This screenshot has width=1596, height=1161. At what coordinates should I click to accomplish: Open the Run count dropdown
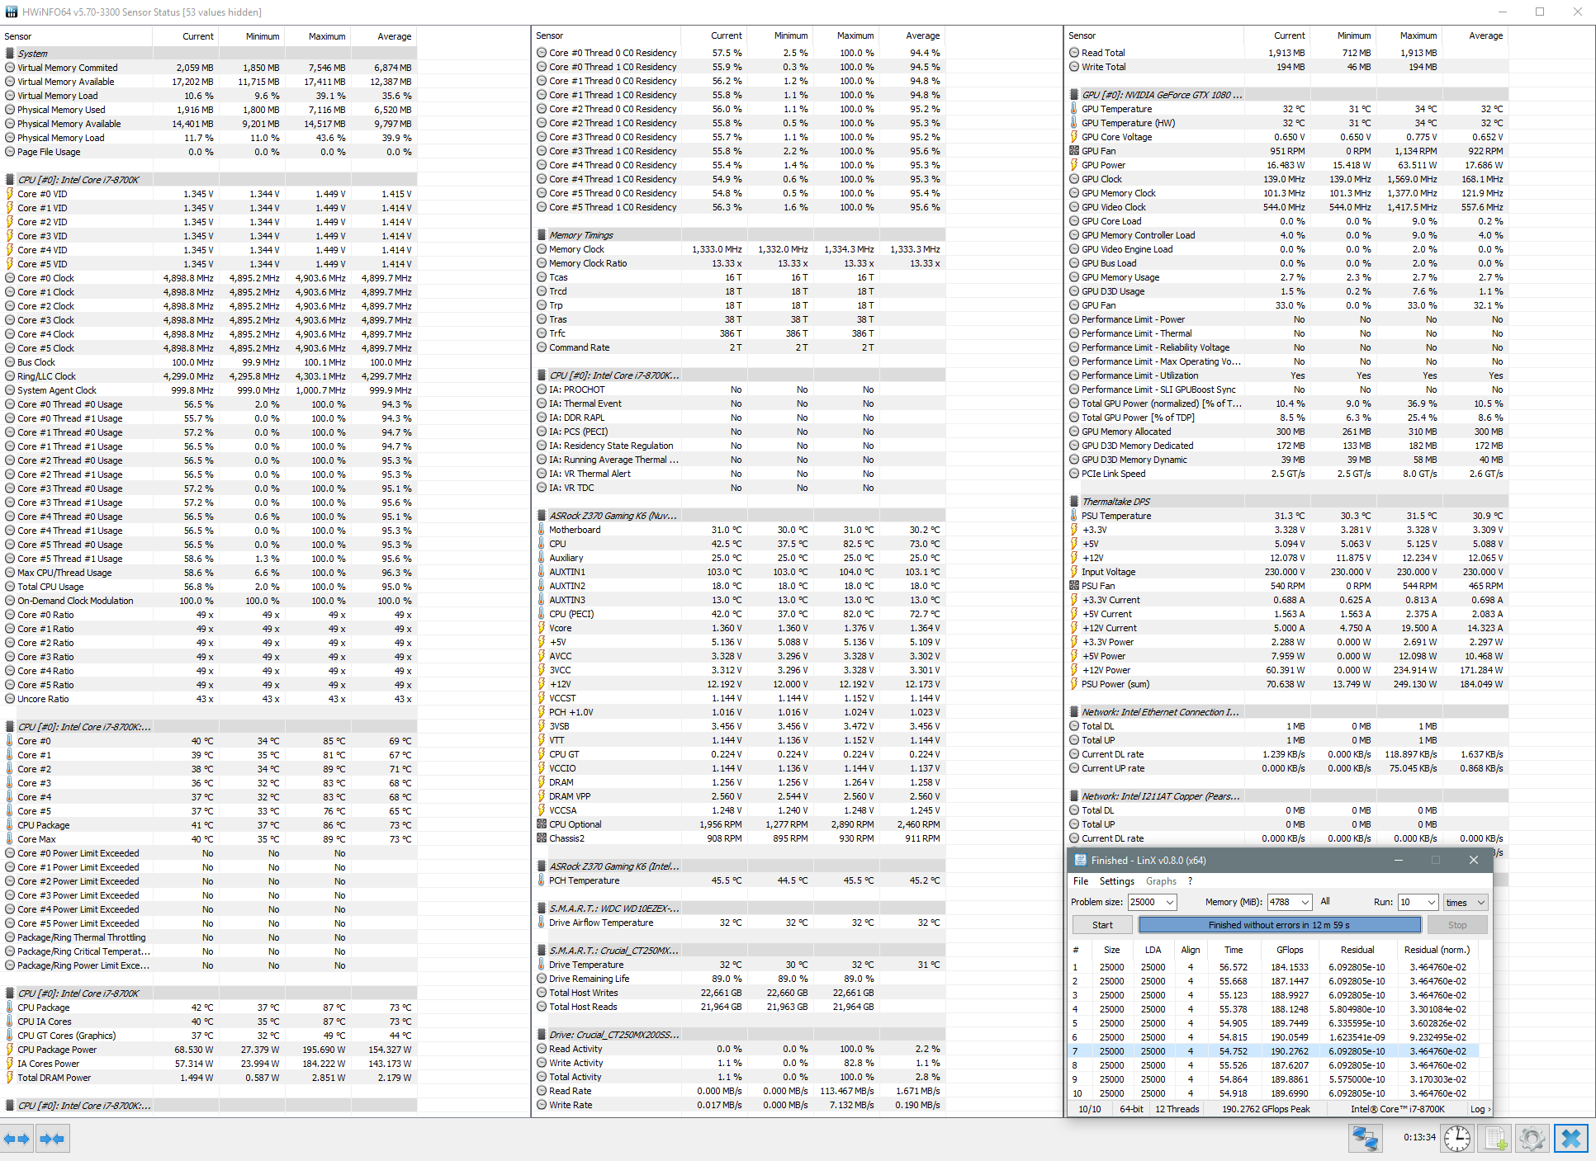point(1431,903)
